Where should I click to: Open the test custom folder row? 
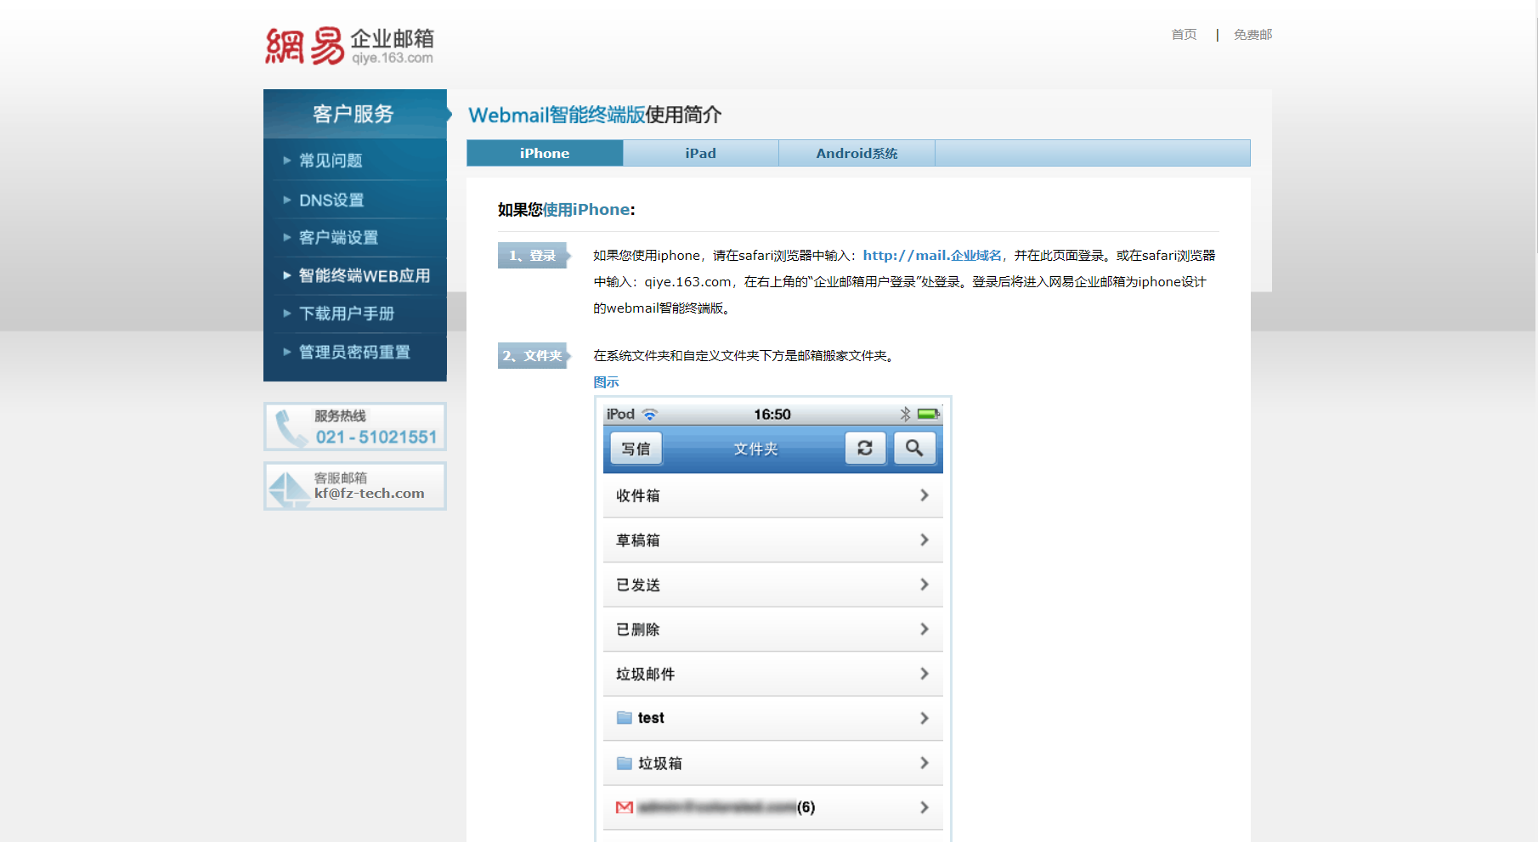coord(773,719)
